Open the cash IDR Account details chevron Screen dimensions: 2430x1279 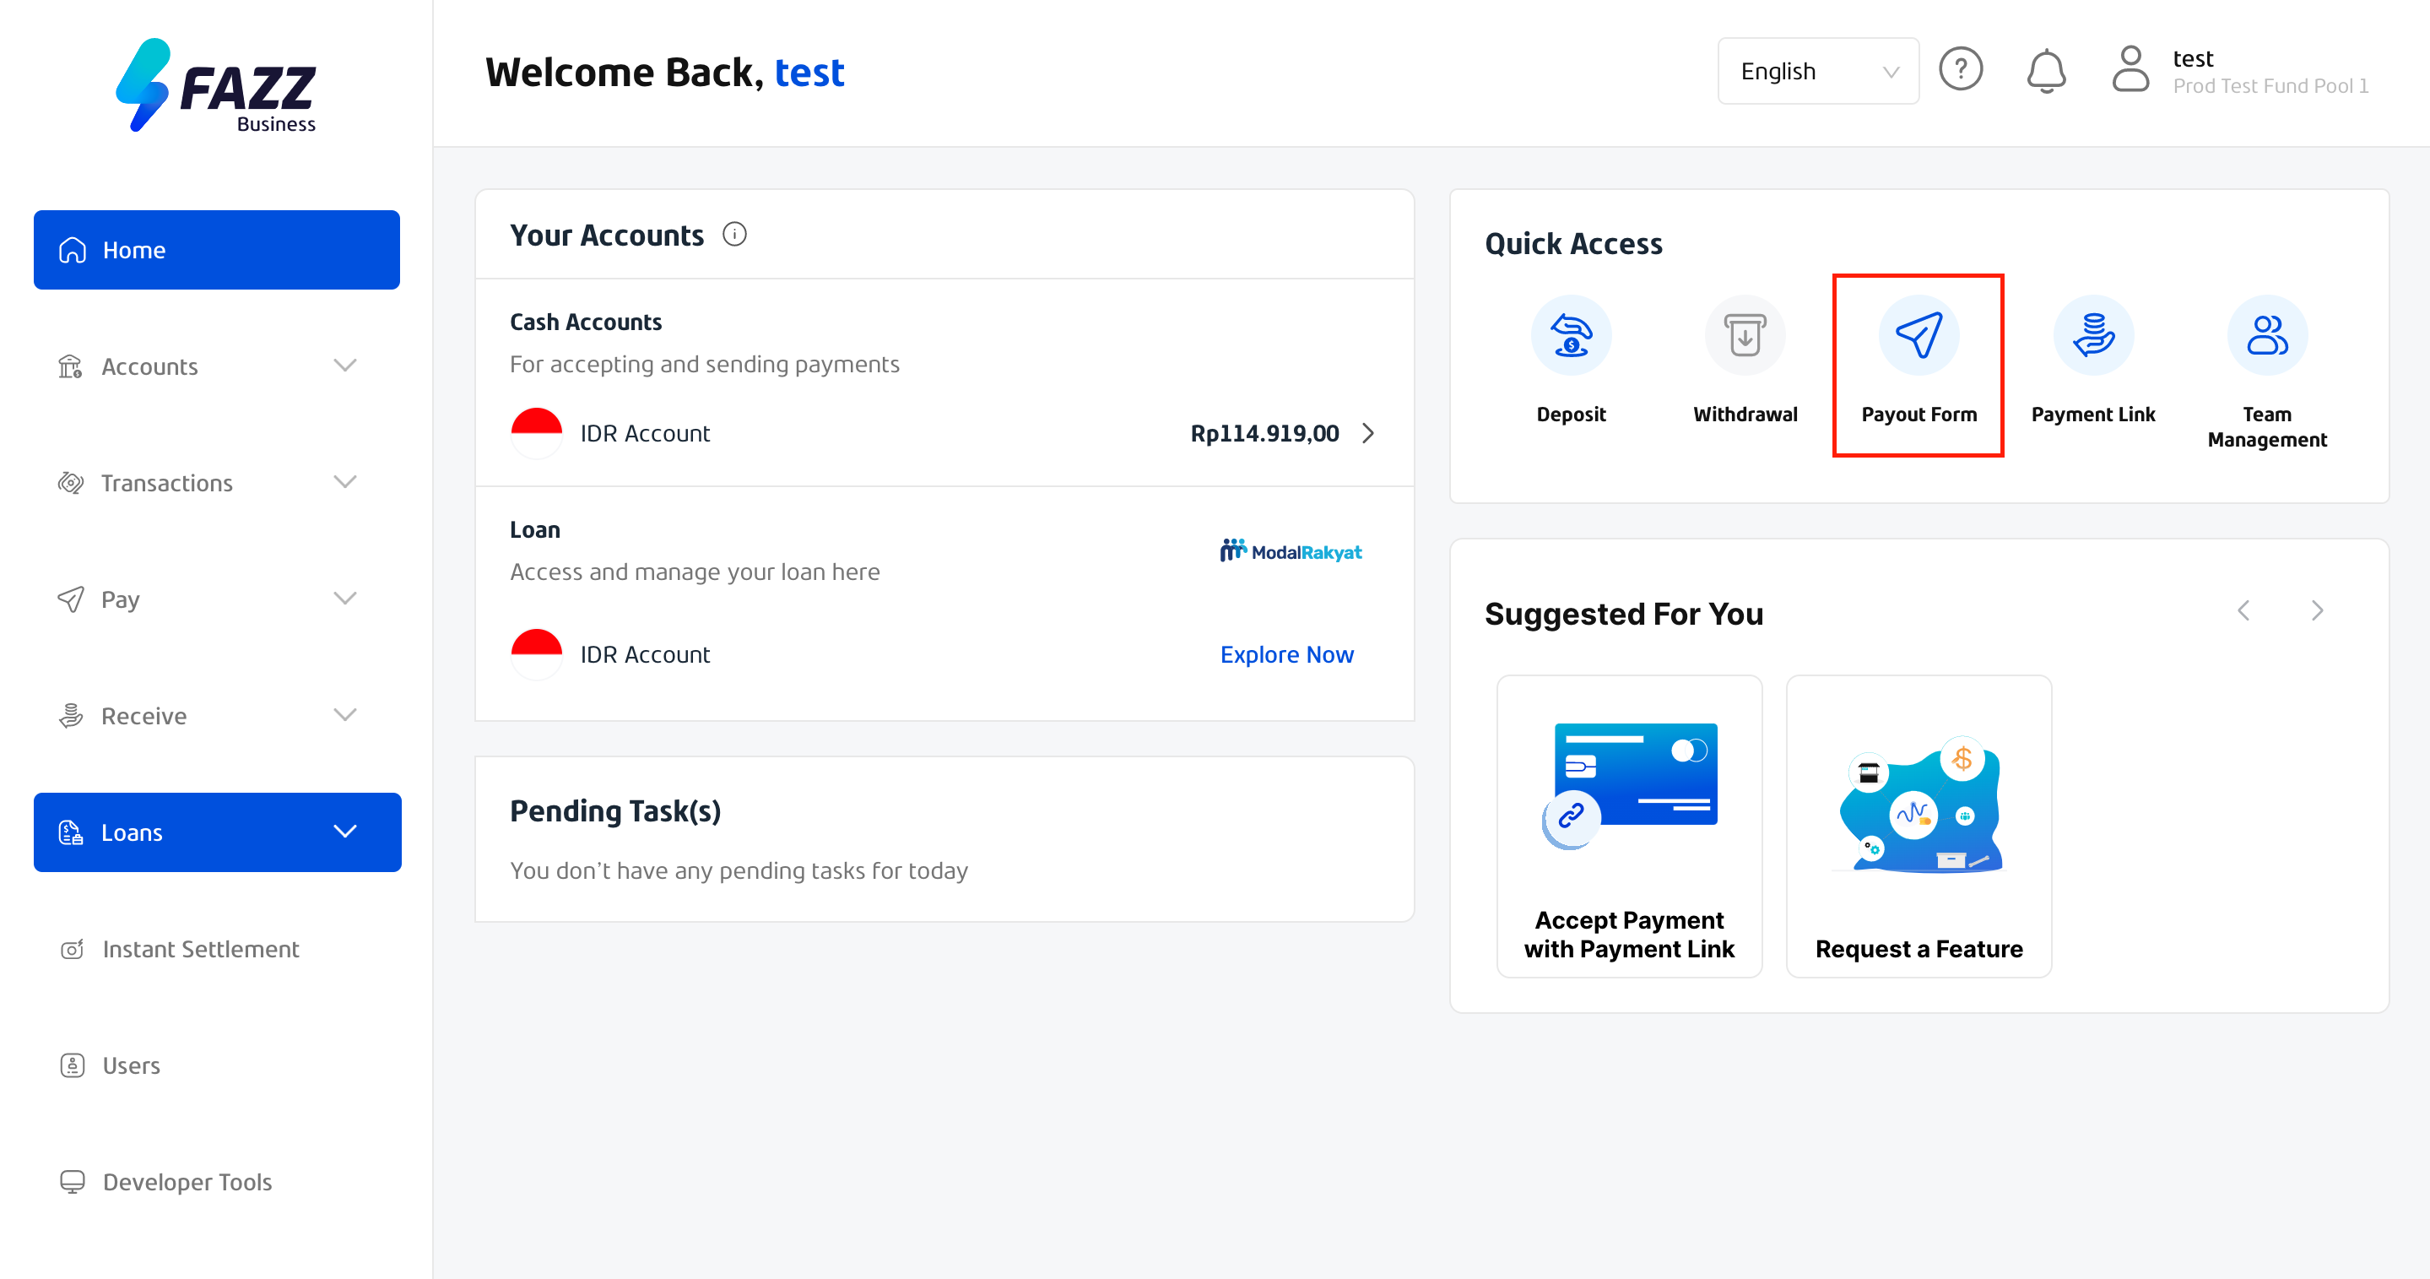[x=1368, y=433]
